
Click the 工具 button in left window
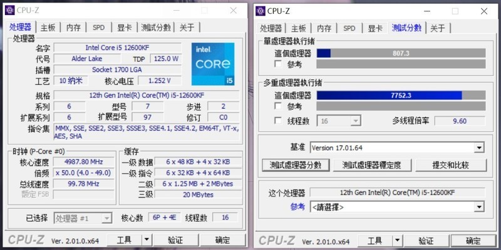pyautogui.click(x=124, y=240)
